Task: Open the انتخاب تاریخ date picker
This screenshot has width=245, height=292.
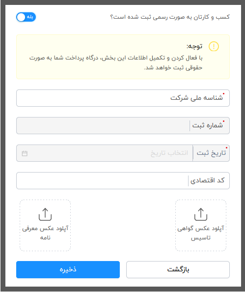Action: point(105,153)
